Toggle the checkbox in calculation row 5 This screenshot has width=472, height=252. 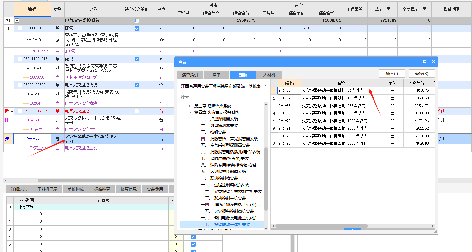click(x=193, y=244)
